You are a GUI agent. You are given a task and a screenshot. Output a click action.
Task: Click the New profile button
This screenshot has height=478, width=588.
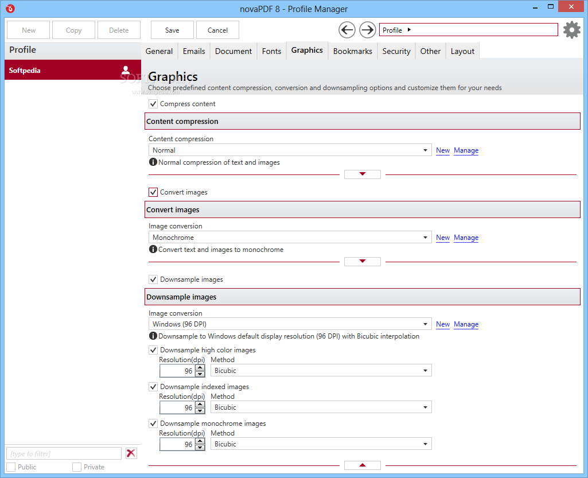(x=29, y=30)
